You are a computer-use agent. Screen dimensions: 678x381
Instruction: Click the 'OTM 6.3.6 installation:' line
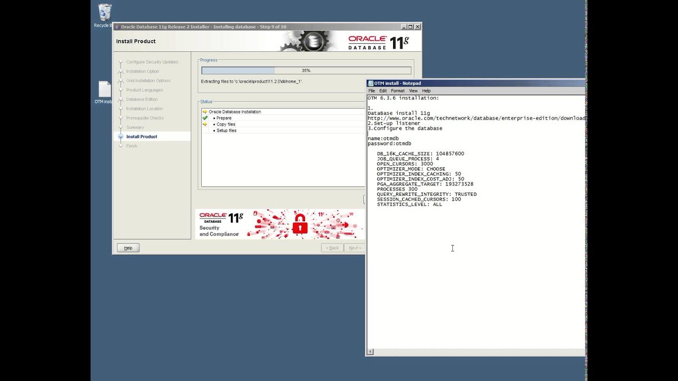pyautogui.click(x=403, y=98)
